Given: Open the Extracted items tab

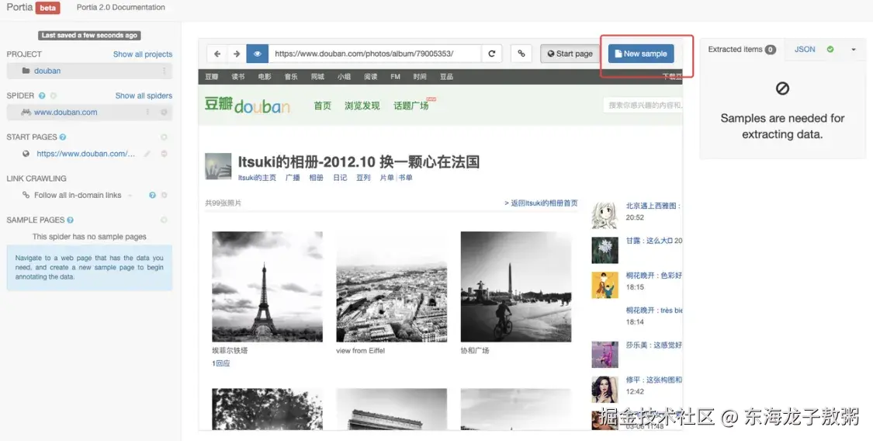Looking at the screenshot, I should [742, 50].
